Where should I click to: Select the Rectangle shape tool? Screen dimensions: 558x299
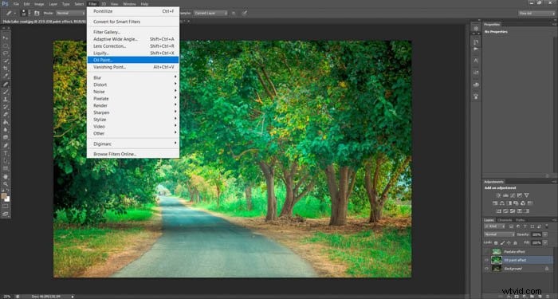tap(6, 168)
